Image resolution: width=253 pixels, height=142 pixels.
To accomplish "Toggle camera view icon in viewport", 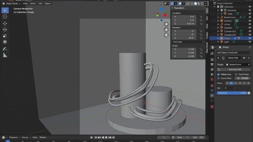I will 166,35.
